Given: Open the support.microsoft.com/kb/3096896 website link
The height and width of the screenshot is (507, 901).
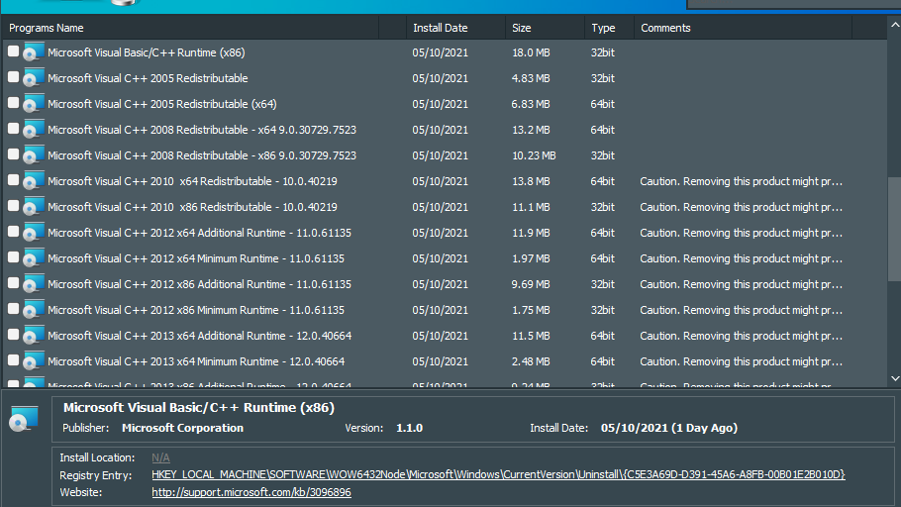Looking at the screenshot, I should tap(251, 492).
